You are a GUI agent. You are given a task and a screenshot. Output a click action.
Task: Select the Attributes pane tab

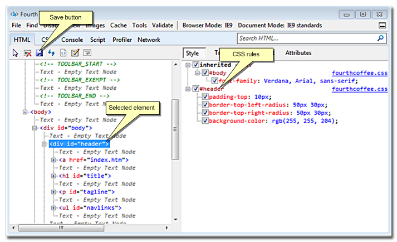298,53
